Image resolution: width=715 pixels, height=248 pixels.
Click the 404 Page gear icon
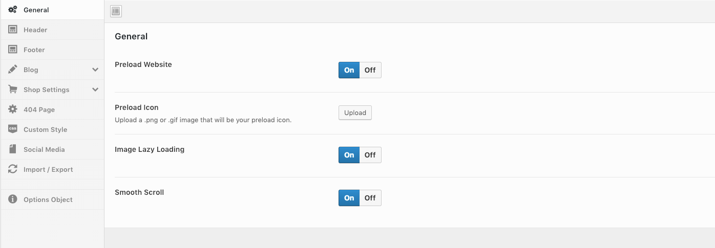(13, 109)
